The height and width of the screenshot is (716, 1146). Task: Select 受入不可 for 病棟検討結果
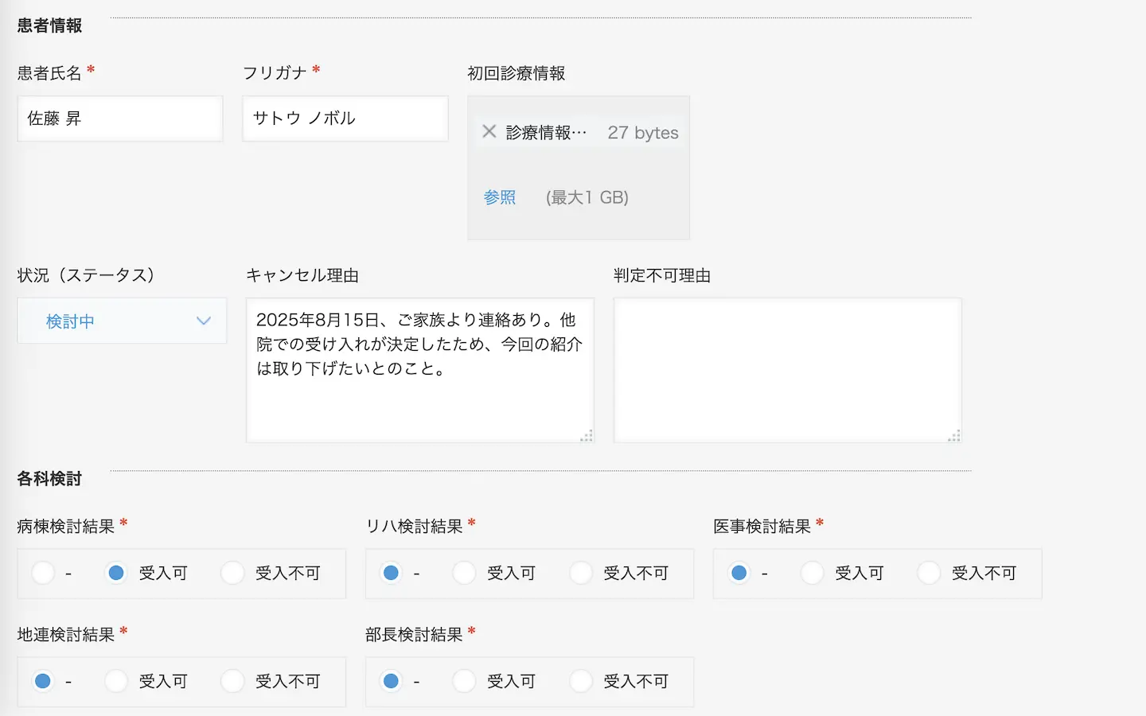click(x=233, y=573)
